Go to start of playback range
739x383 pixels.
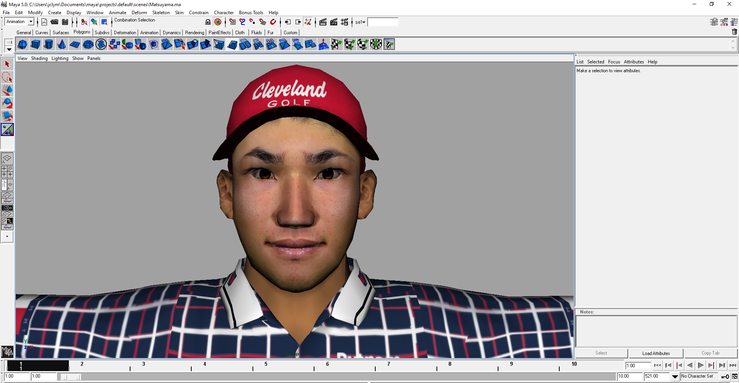657,366
